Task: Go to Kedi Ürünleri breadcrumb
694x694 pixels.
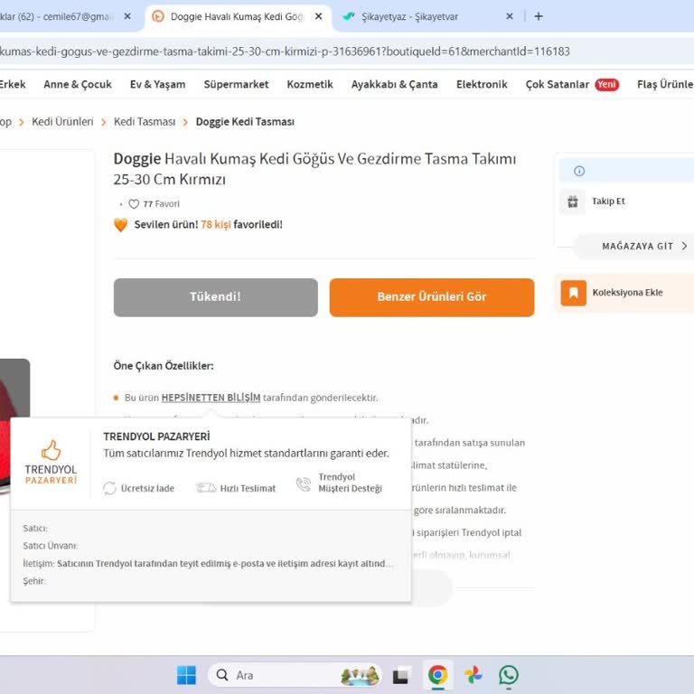Action: pyautogui.click(x=62, y=122)
